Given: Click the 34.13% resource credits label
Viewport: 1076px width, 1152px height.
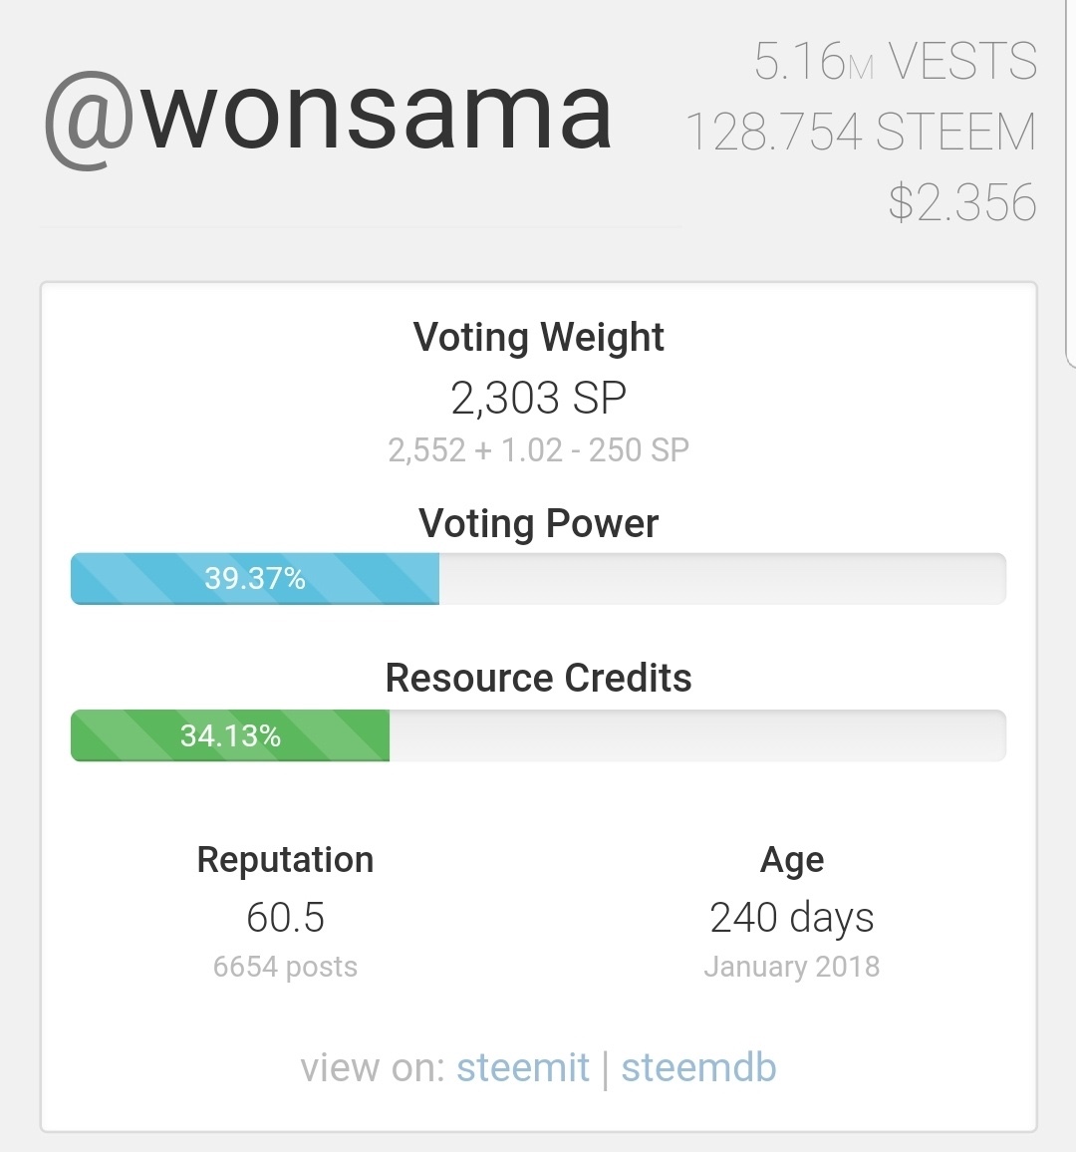Looking at the screenshot, I should 230,736.
